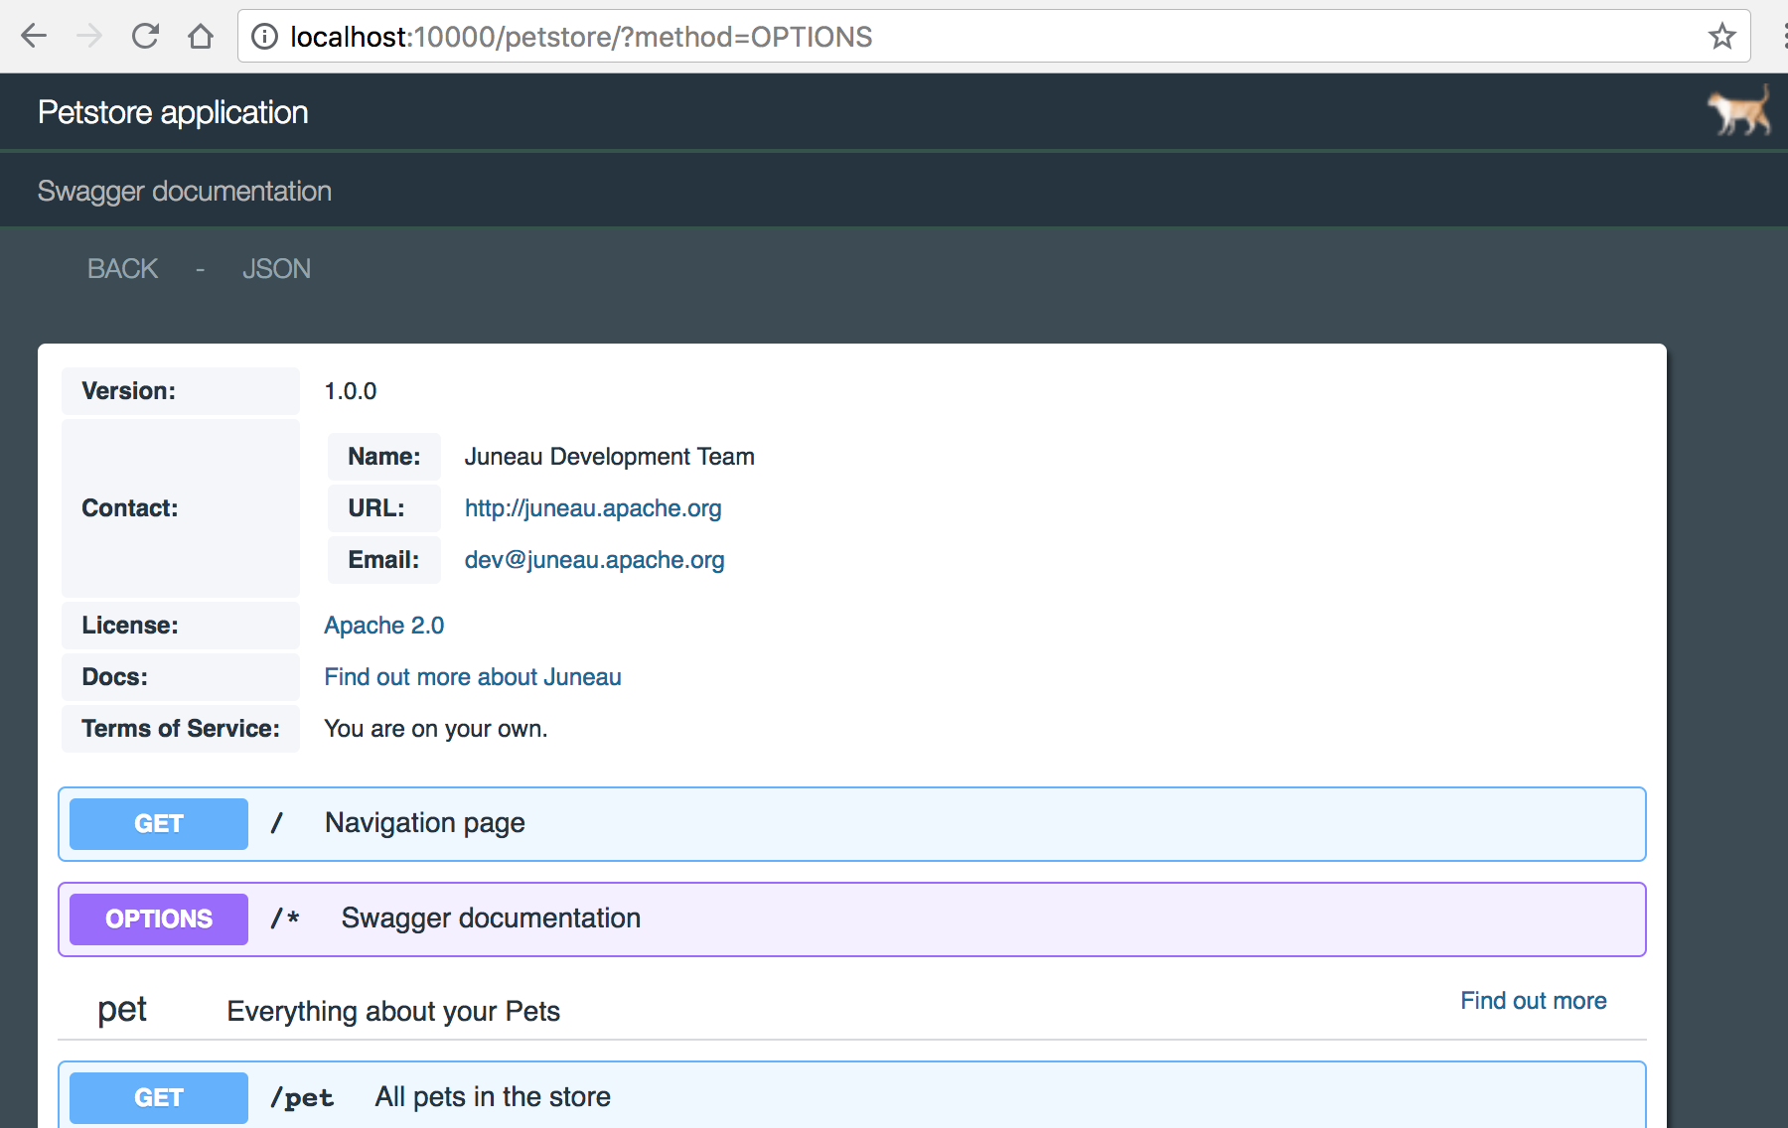The height and width of the screenshot is (1128, 1788).
Task: Expand the OPTIONS Swagger documentation operation
Action: point(157,918)
